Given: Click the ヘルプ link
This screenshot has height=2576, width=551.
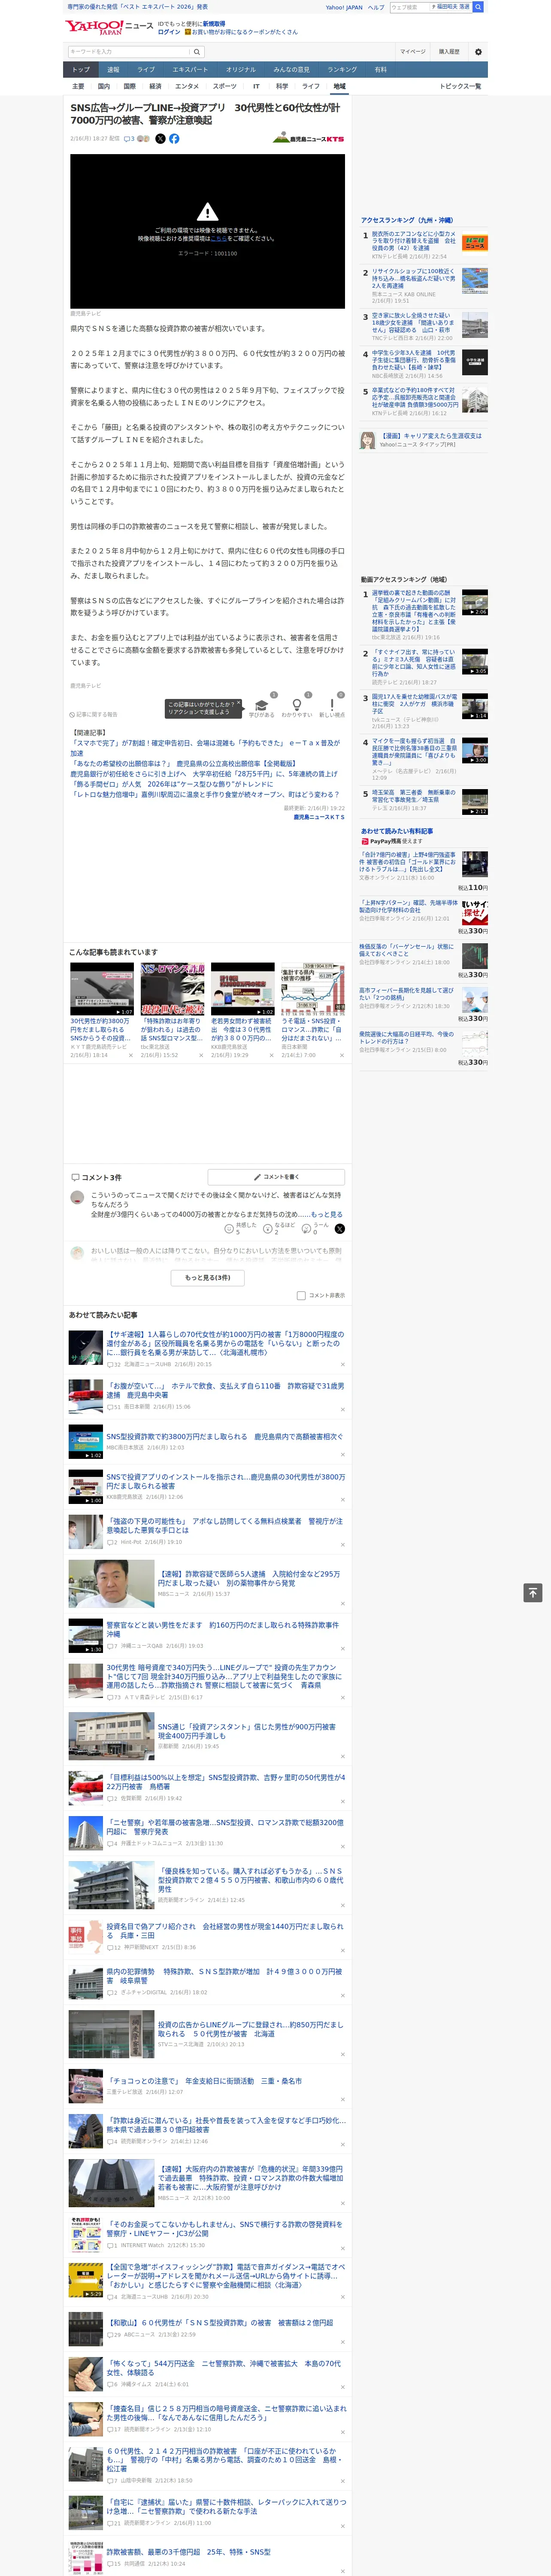Looking at the screenshot, I should click(x=376, y=7).
